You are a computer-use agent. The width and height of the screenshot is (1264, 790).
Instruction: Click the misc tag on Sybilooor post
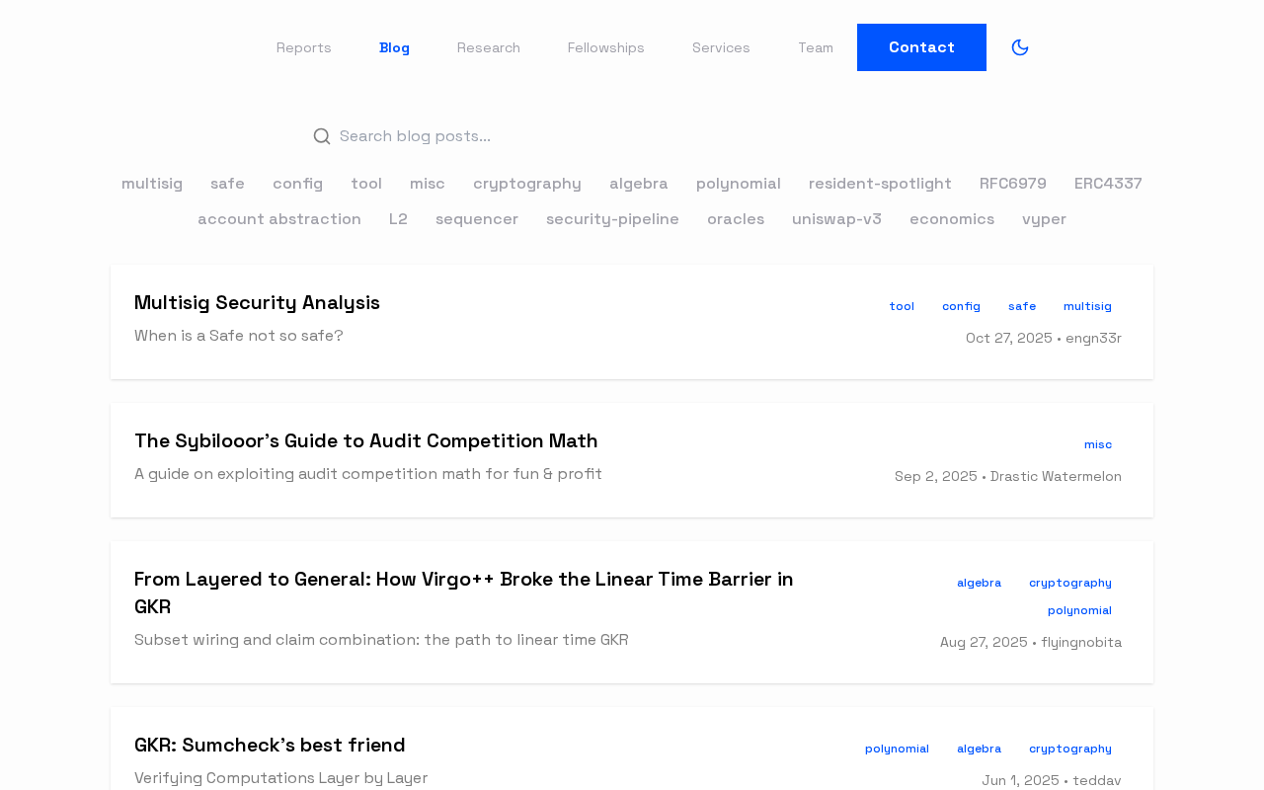click(1098, 444)
